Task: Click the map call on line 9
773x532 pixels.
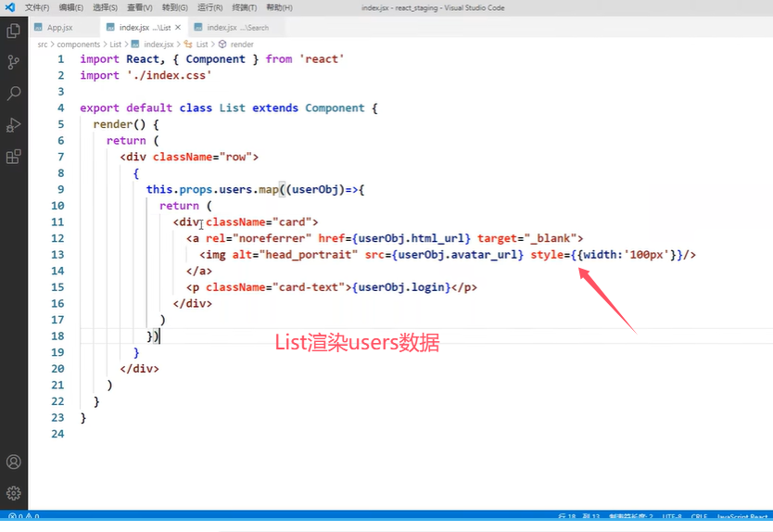Action: tap(268, 189)
